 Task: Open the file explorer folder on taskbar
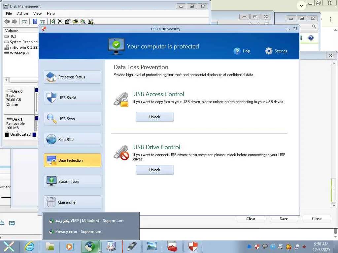(x=50, y=246)
